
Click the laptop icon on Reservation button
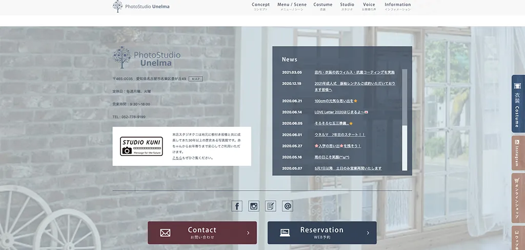click(x=285, y=233)
